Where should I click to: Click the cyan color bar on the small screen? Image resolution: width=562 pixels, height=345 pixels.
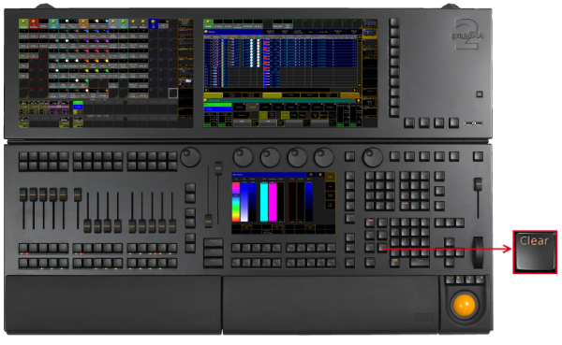[x=264, y=202]
